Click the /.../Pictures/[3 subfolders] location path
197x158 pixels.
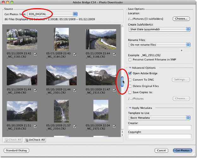coord(146,19)
